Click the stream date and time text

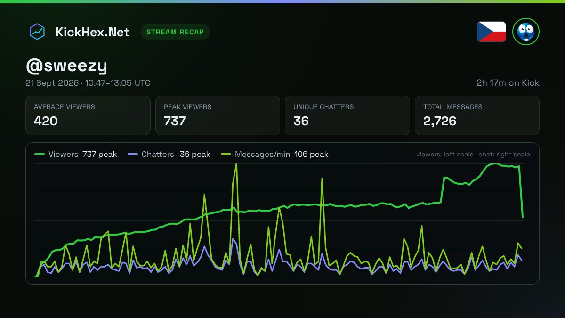88,83
